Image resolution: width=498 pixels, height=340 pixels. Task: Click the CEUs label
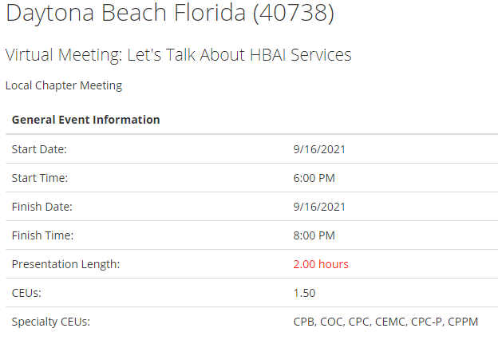tap(26, 293)
